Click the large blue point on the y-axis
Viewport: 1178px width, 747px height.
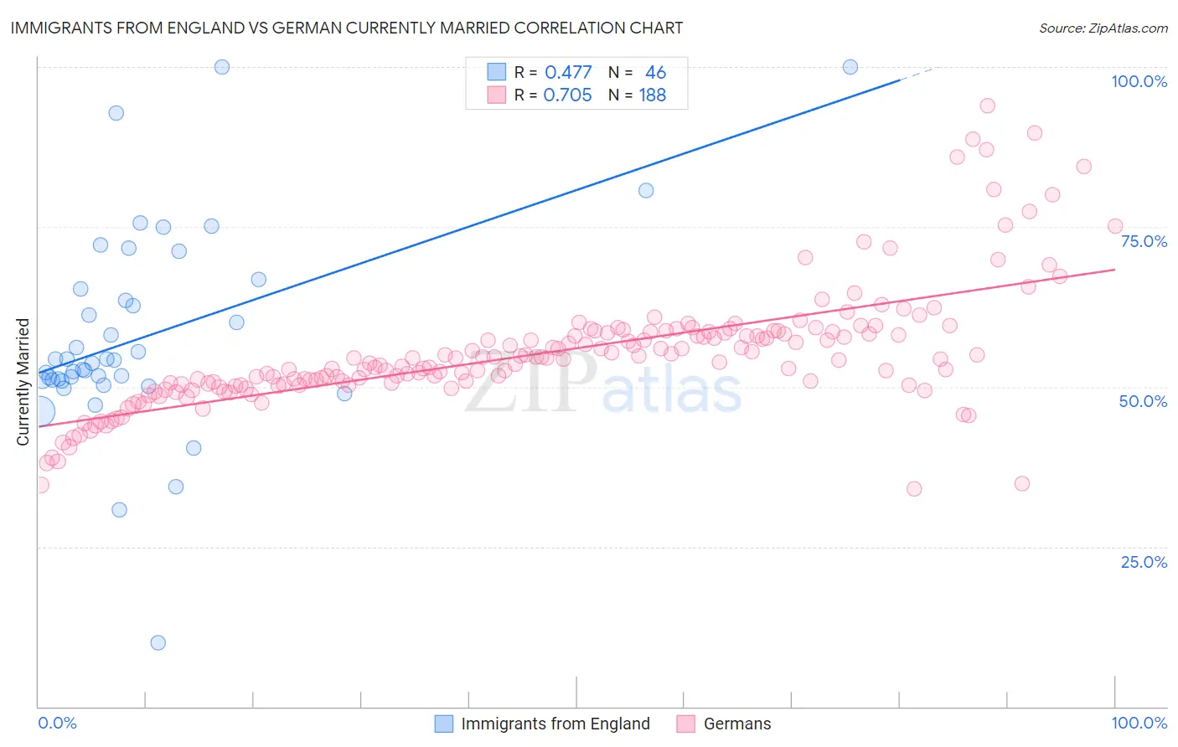pyautogui.click(x=40, y=411)
